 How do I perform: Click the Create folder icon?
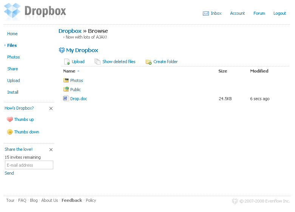[148, 62]
